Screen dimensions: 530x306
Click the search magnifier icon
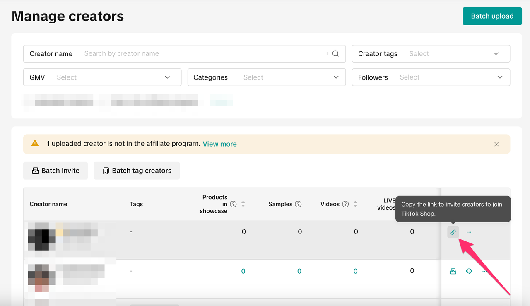335,53
